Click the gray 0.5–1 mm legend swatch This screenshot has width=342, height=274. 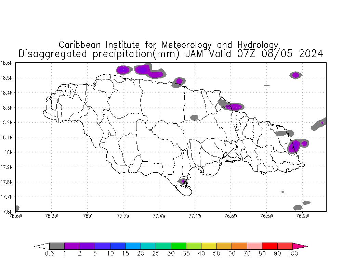57,246
